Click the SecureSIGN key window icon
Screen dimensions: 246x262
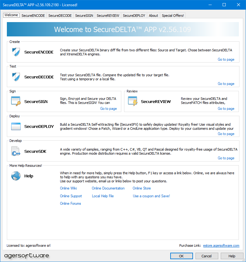point(16,101)
